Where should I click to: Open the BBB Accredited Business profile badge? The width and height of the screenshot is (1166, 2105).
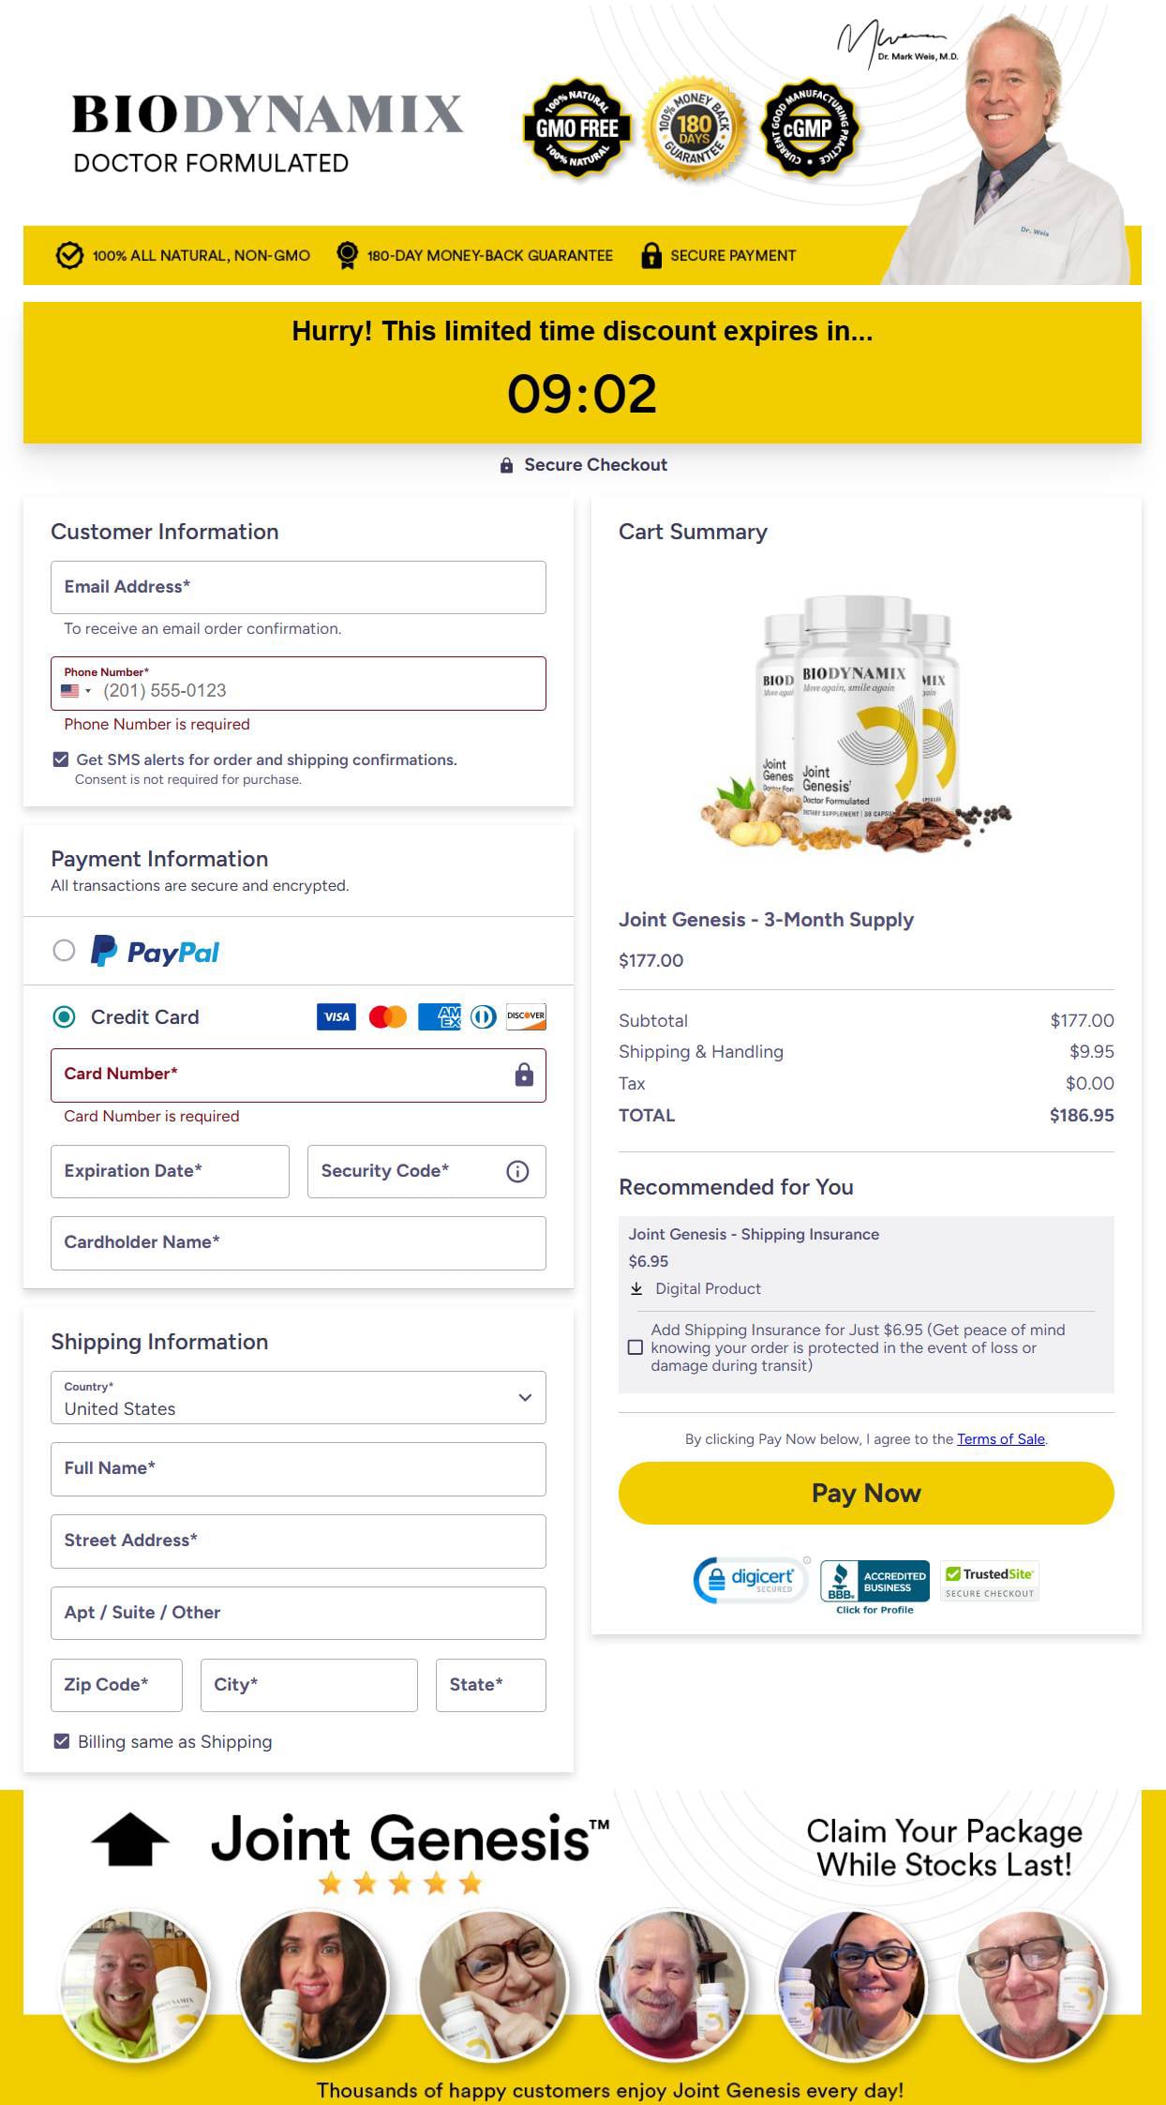(x=874, y=1586)
